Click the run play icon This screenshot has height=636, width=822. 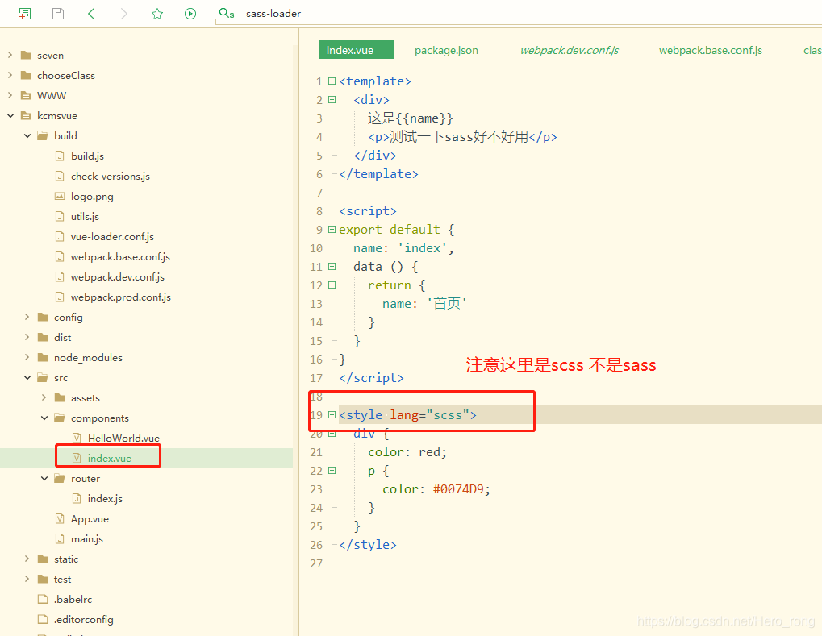point(190,14)
